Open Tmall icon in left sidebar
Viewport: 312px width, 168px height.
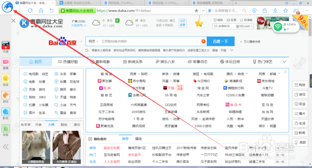click(6, 45)
